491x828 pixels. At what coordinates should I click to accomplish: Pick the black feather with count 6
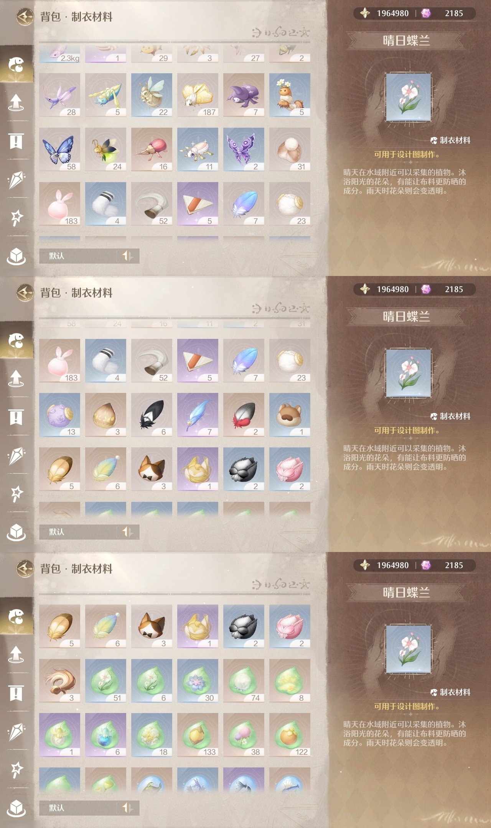(x=152, y=415)
